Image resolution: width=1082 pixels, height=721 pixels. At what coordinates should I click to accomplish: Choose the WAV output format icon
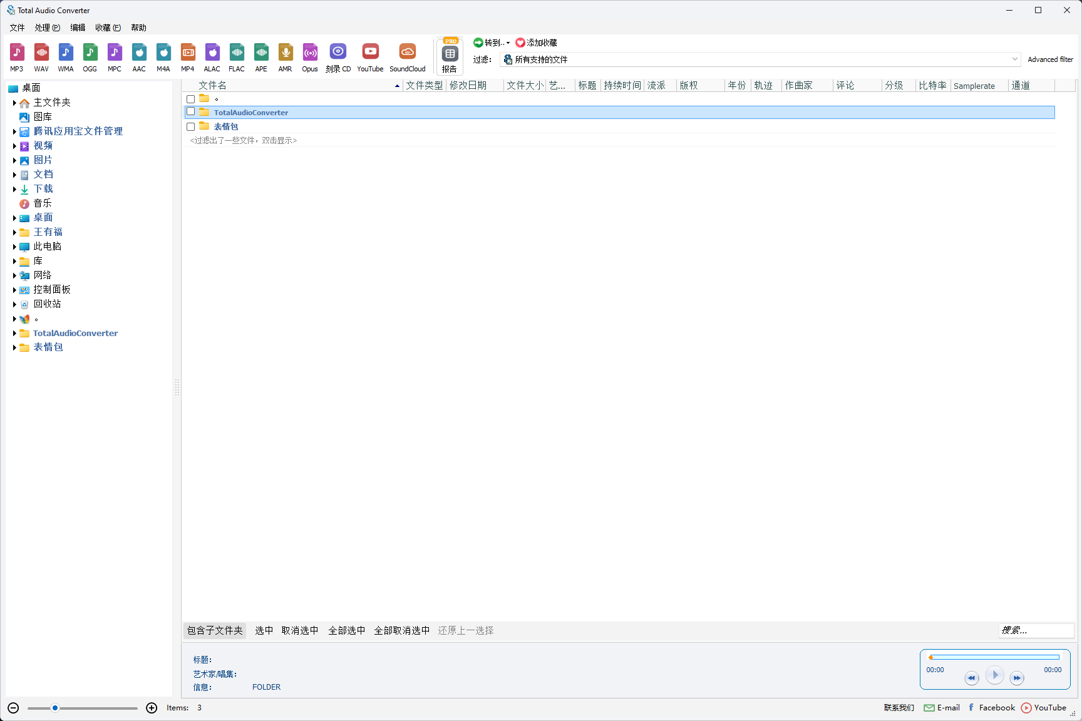[x=41, y=58]
